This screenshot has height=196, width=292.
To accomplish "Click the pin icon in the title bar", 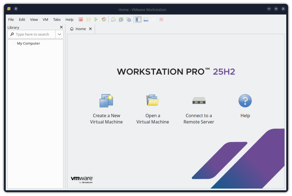I will point(16,9).
